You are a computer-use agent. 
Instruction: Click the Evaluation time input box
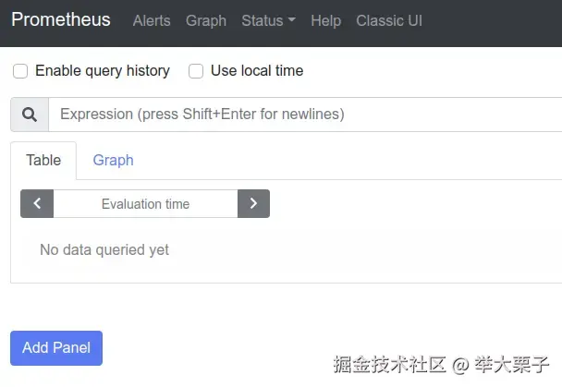coord(145,204)
